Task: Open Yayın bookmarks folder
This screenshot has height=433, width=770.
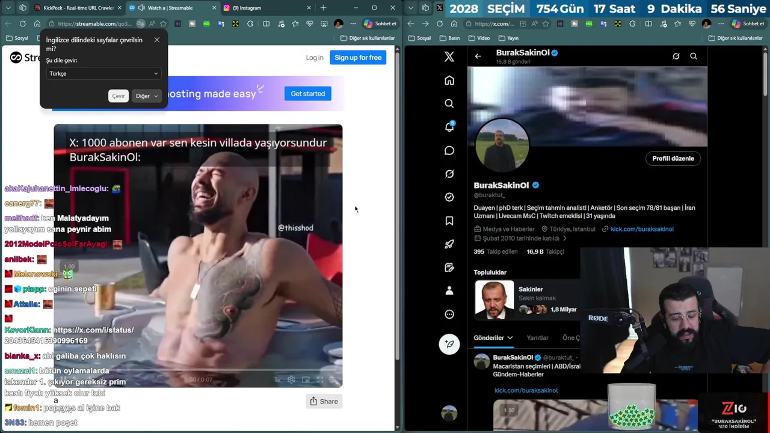Action: click(x=509, y=38)
